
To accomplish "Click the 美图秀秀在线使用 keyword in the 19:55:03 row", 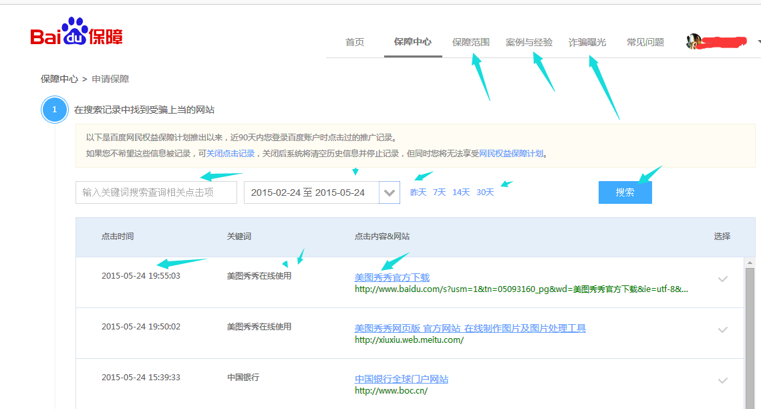I will 259,276.
